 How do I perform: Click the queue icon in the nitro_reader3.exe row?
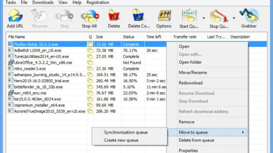click(90, 68)
